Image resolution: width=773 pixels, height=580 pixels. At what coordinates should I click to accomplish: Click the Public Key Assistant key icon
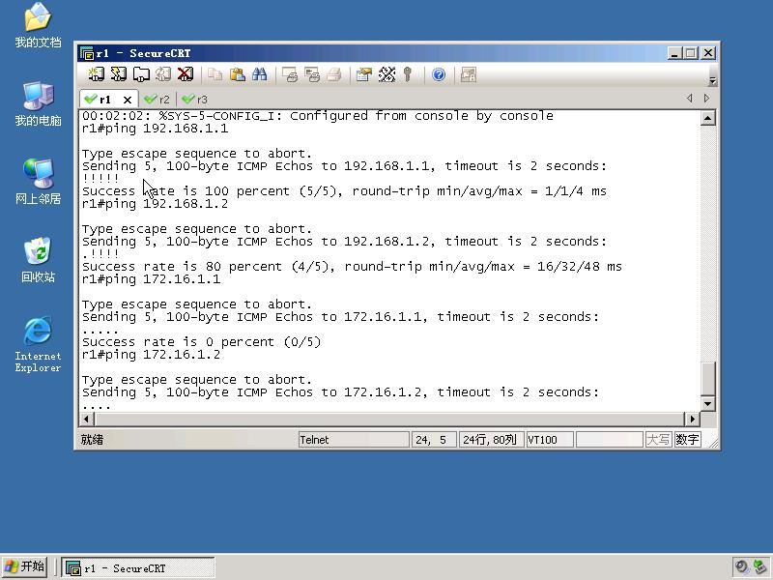point(407,74)
